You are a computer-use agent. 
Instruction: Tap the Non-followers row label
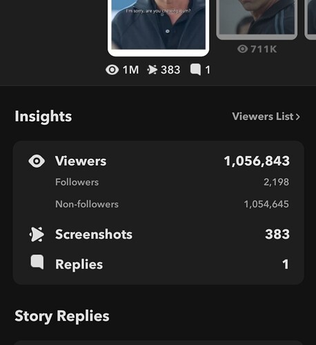87,204
